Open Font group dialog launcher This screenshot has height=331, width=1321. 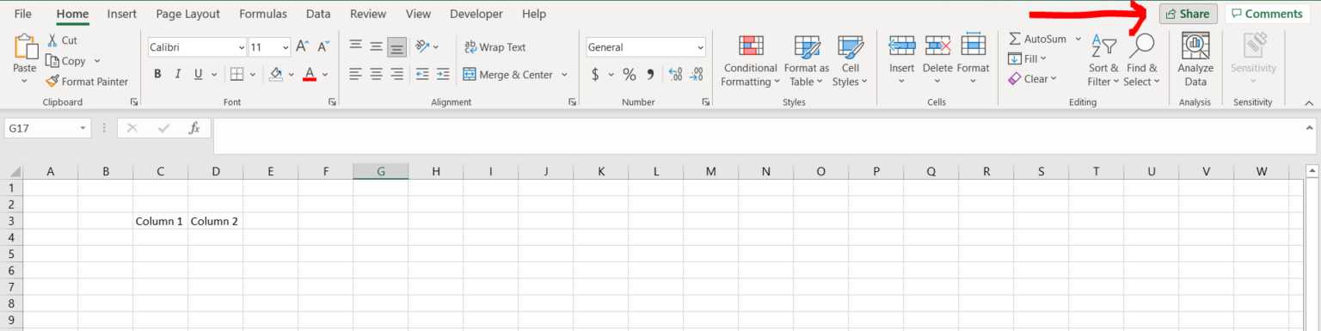[332, 102]
